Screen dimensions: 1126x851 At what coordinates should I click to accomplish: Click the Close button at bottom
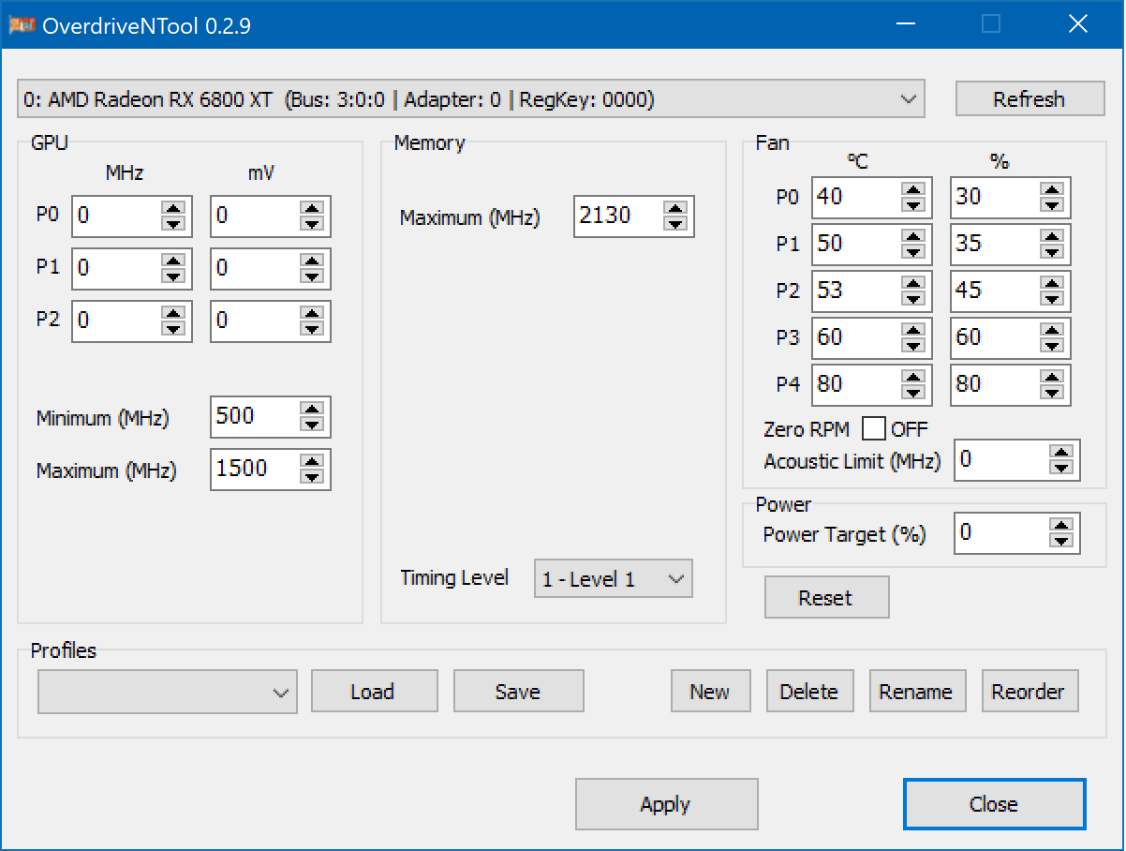pos(993,804)
